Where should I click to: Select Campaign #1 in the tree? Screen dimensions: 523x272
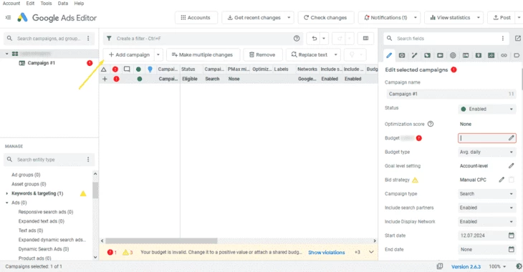click(41, 63)
